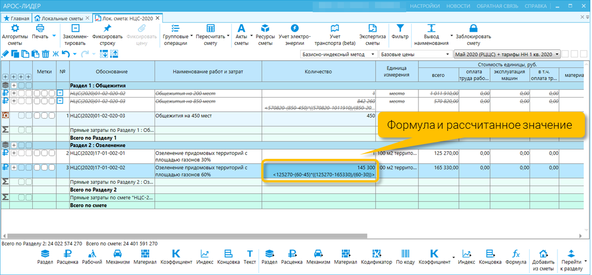The height and width of the screenshot is (275, 592).
Task: Close the Локальные сметы tab
Action: coord(88,18)
